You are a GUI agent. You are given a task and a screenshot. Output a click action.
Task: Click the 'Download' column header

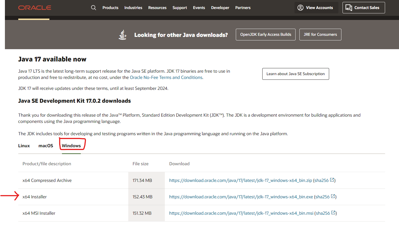pos(179,164)
